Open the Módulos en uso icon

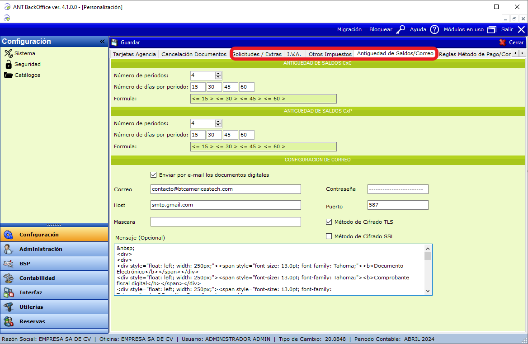point(491,29)
